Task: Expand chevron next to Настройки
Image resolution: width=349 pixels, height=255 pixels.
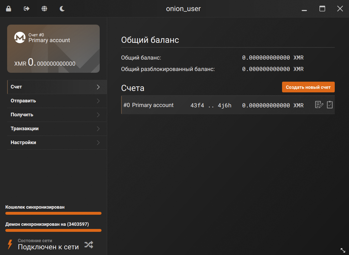Action: point(98,143)
